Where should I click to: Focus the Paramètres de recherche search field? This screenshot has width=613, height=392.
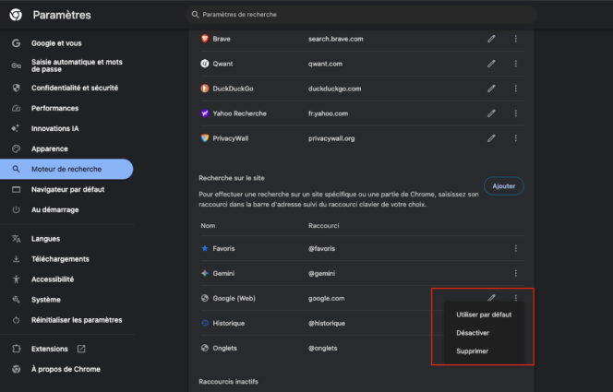click(x=362, y=15)
